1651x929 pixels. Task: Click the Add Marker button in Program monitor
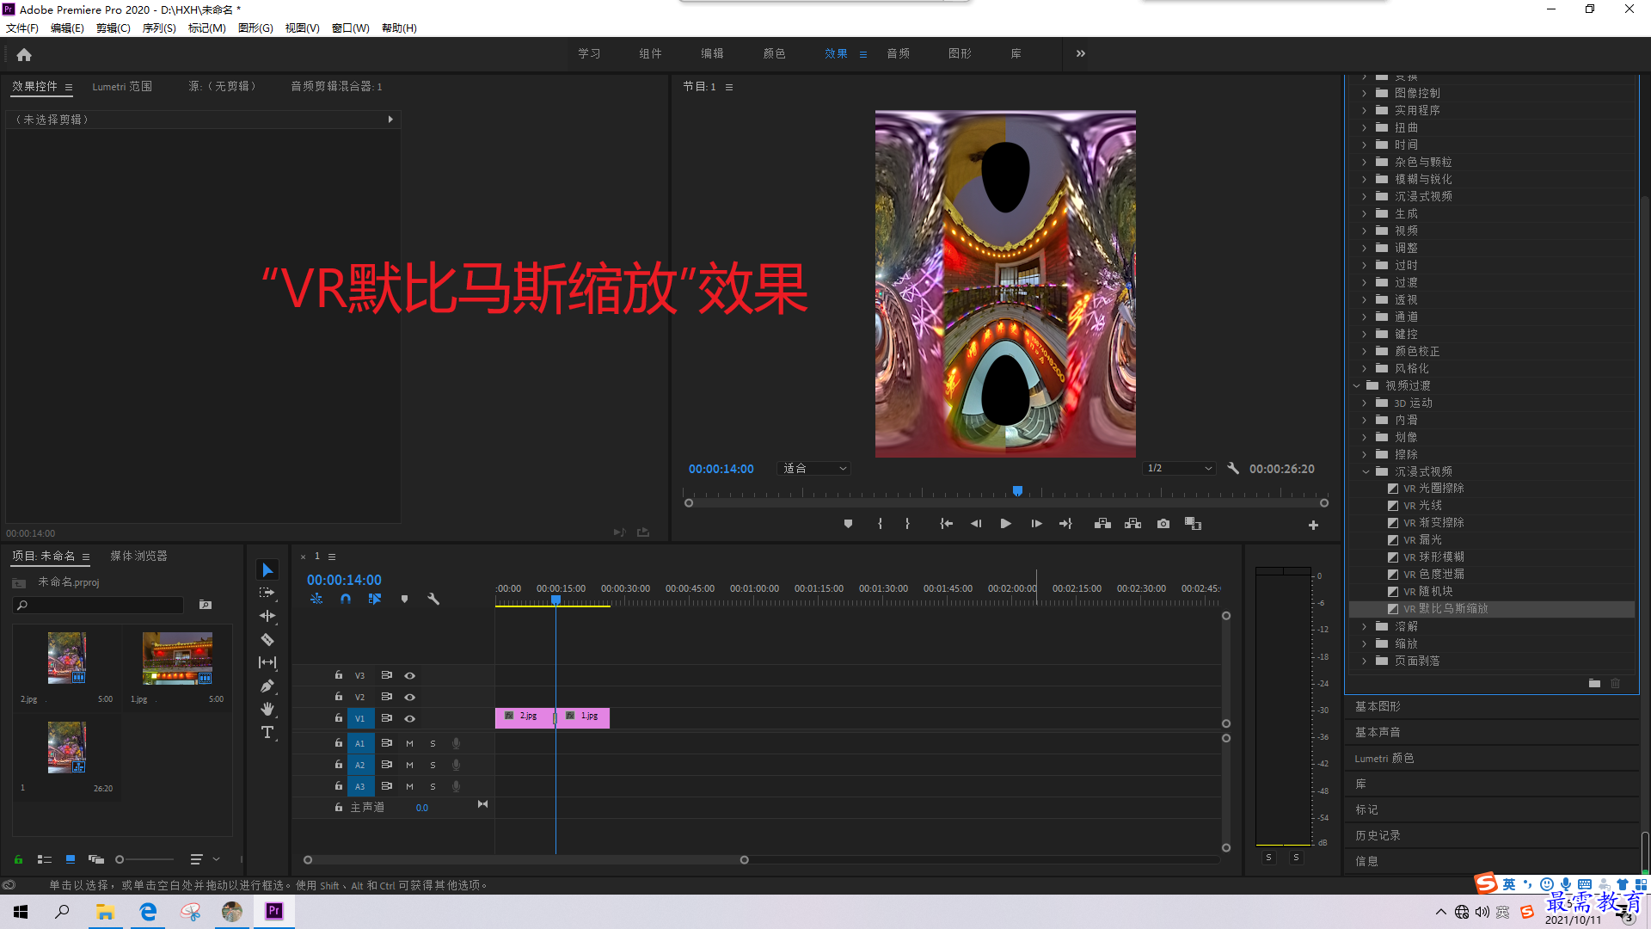click(x=848, y=524)
